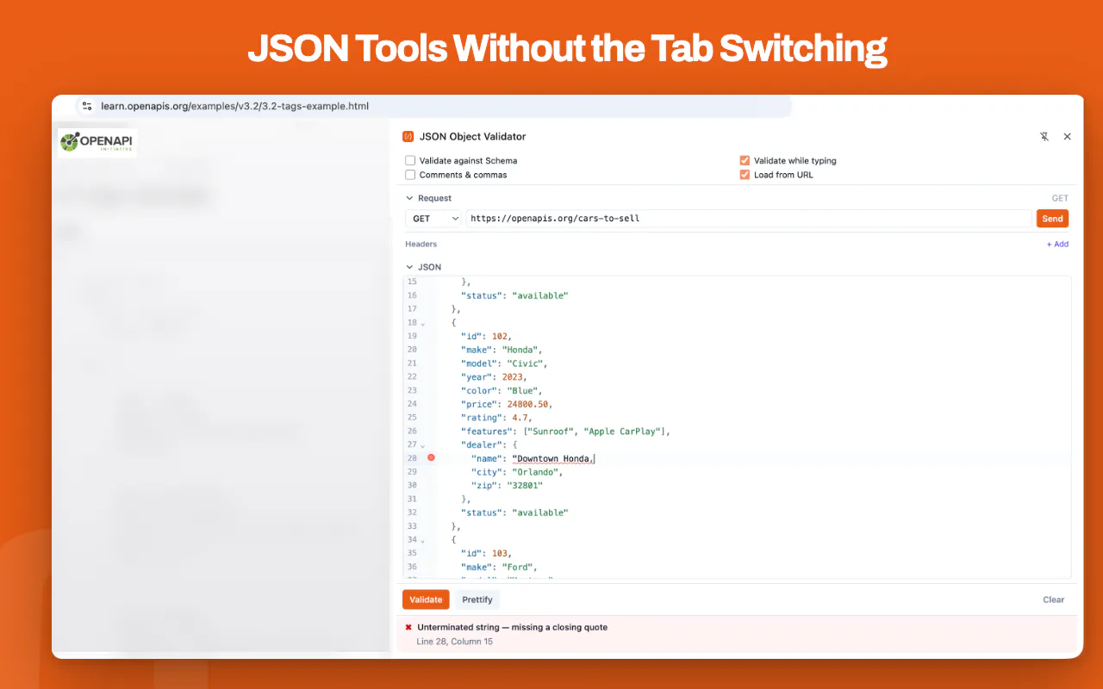
Task: Click the "Orlando" city value
Action: click(537, 472)
